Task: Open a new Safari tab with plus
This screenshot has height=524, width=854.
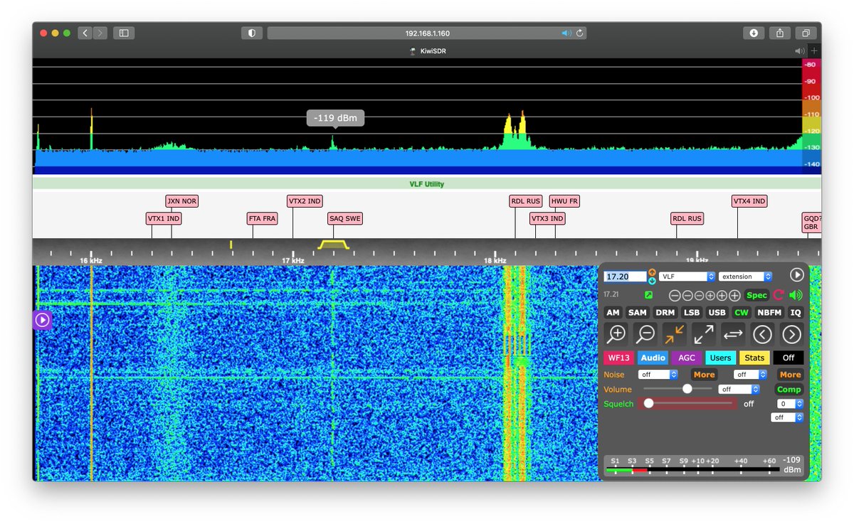Action: click(x=814, y=51)
